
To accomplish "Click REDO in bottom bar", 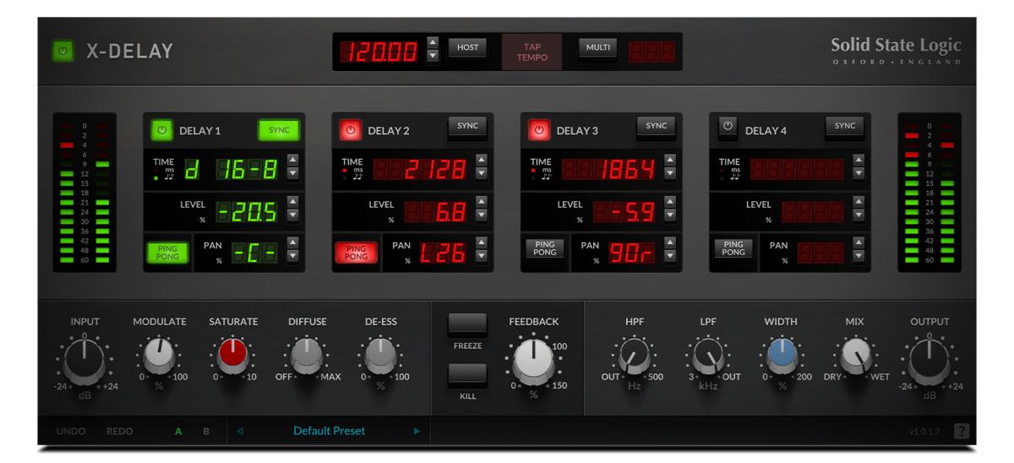I will (119, 431).
